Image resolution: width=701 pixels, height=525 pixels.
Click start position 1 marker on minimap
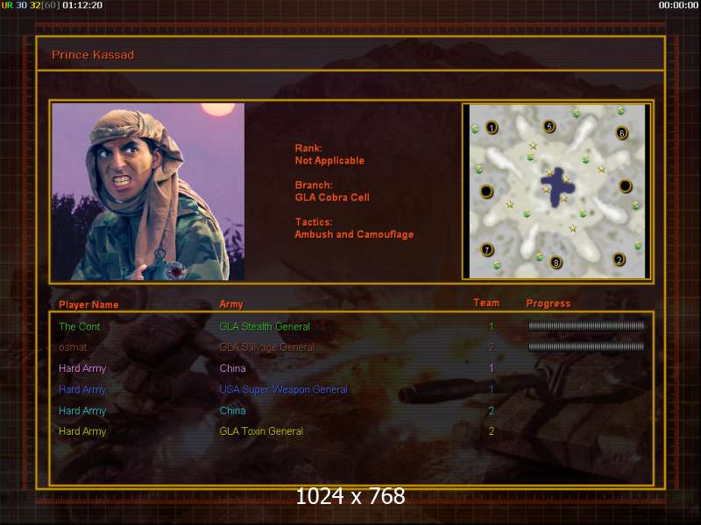tap(492, 128)
